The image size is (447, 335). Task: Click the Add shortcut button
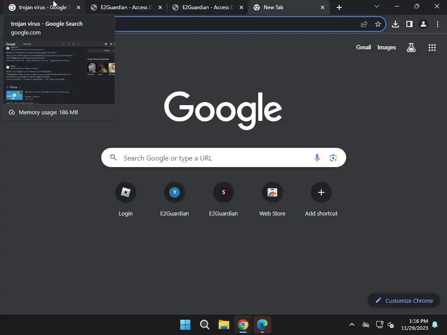point(321,200)
